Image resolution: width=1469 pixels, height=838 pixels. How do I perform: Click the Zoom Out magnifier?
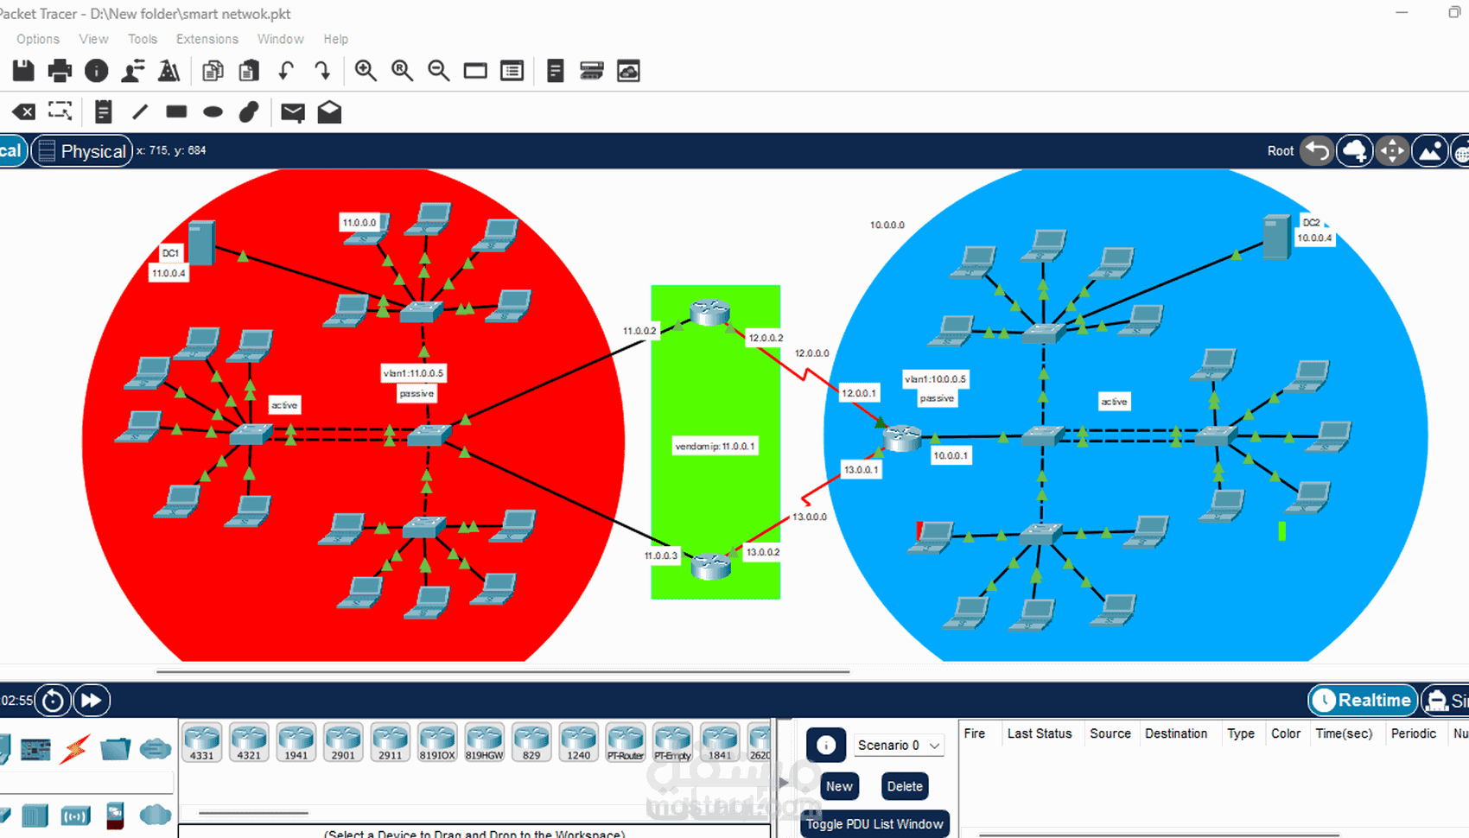(x=439, y=71)
